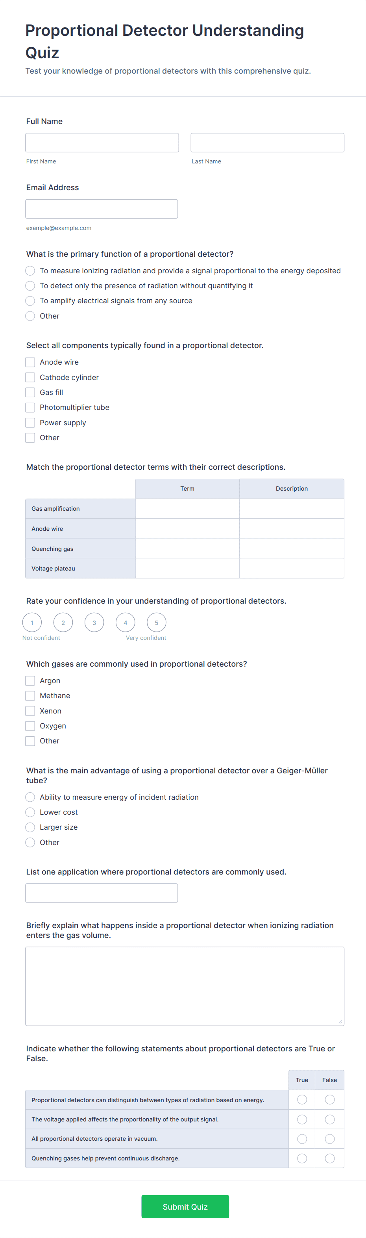Pick 'Lower cost' as the main advantage
Screen dimensions: 366x1238
click(30, 812)
